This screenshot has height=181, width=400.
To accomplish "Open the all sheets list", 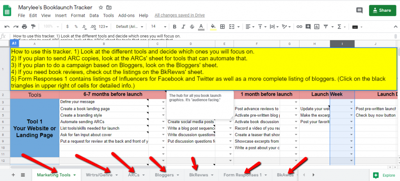I will click(x=23, y=175).
